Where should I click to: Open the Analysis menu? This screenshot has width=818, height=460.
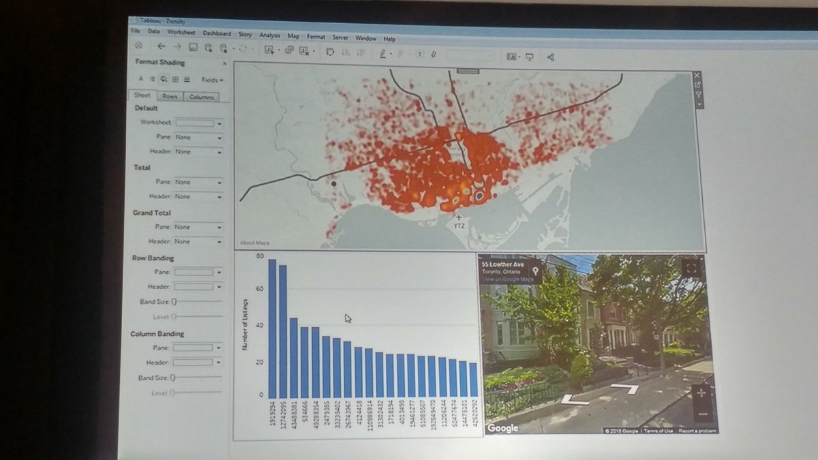(270, 35)
